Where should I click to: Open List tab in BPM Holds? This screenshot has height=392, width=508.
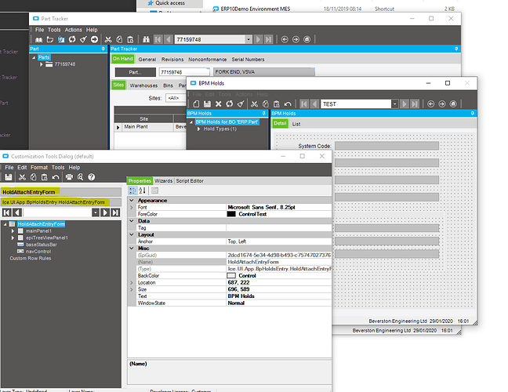coord(296,124)
